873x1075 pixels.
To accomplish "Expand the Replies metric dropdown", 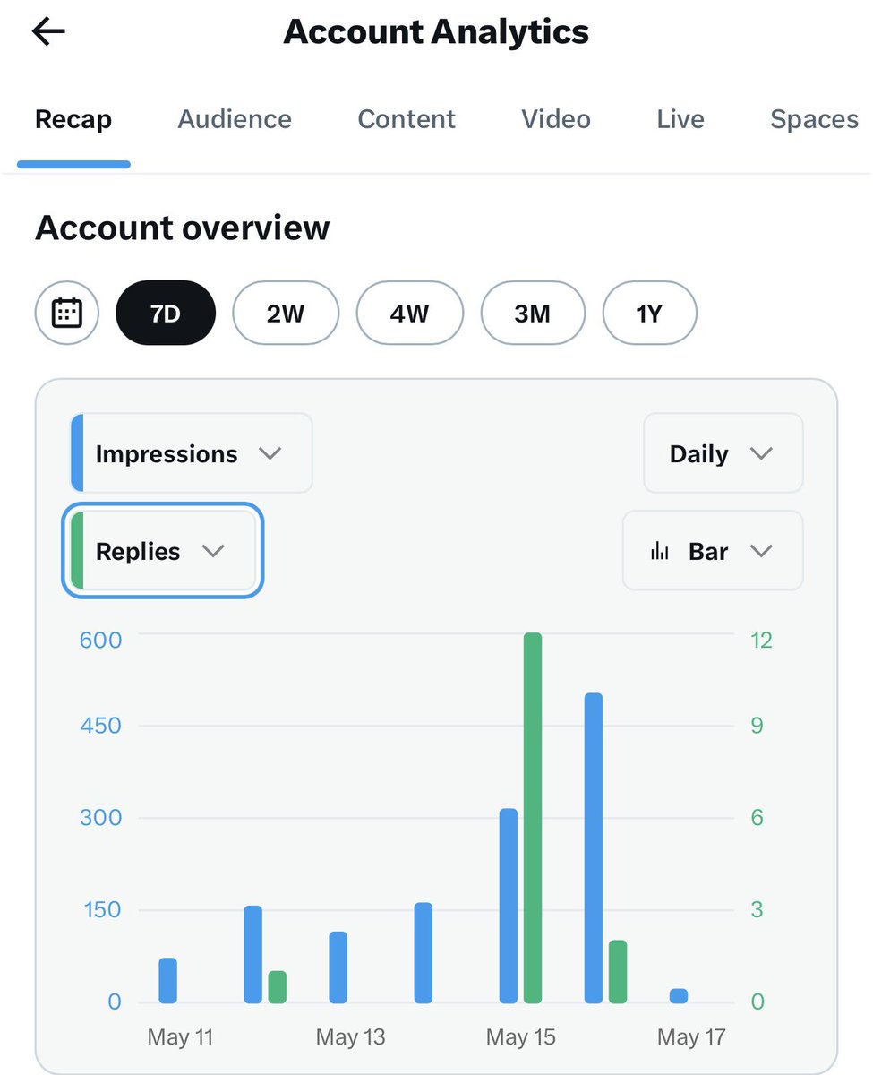I will [x=163, y=551].
